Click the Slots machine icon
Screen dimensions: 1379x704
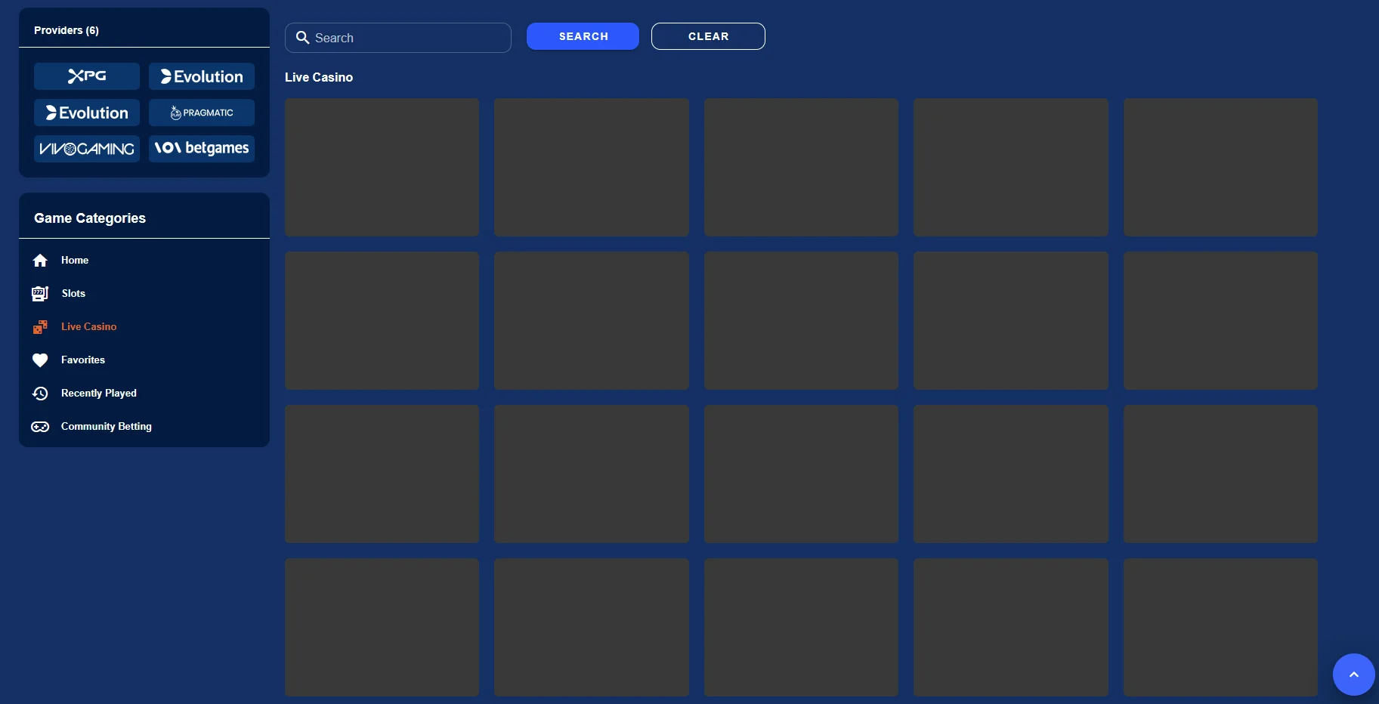[40, 294]
